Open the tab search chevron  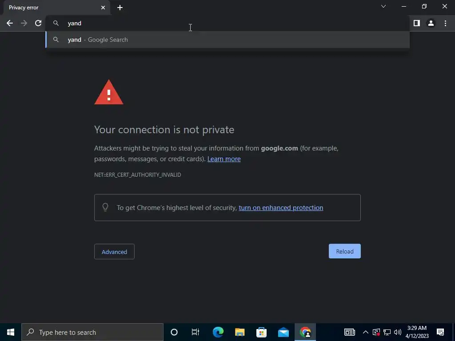[383, 6]
